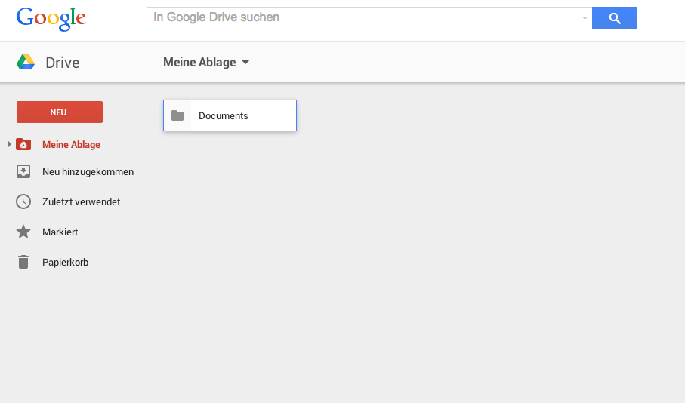Screen dimensions: 685x403
Task: Click the Meine Ablage drive folder icon
Action: tap(23, 144)
